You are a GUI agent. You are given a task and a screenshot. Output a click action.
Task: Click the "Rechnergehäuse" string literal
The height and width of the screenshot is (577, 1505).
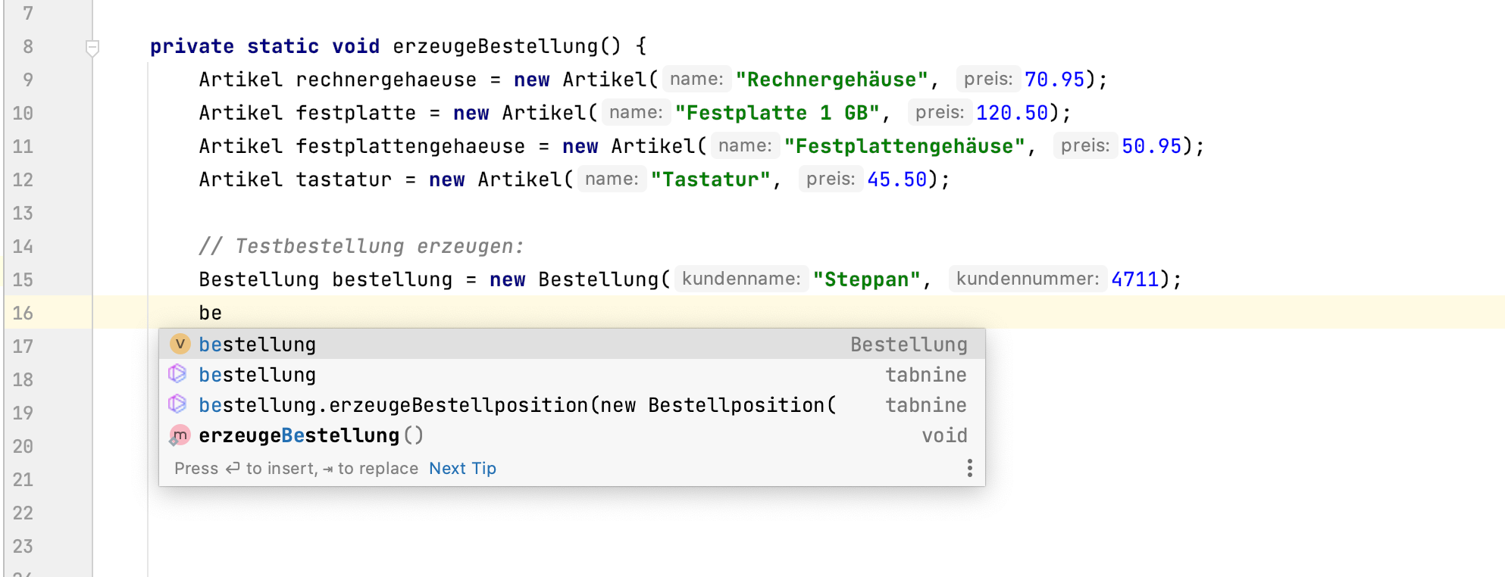(831, 80)
